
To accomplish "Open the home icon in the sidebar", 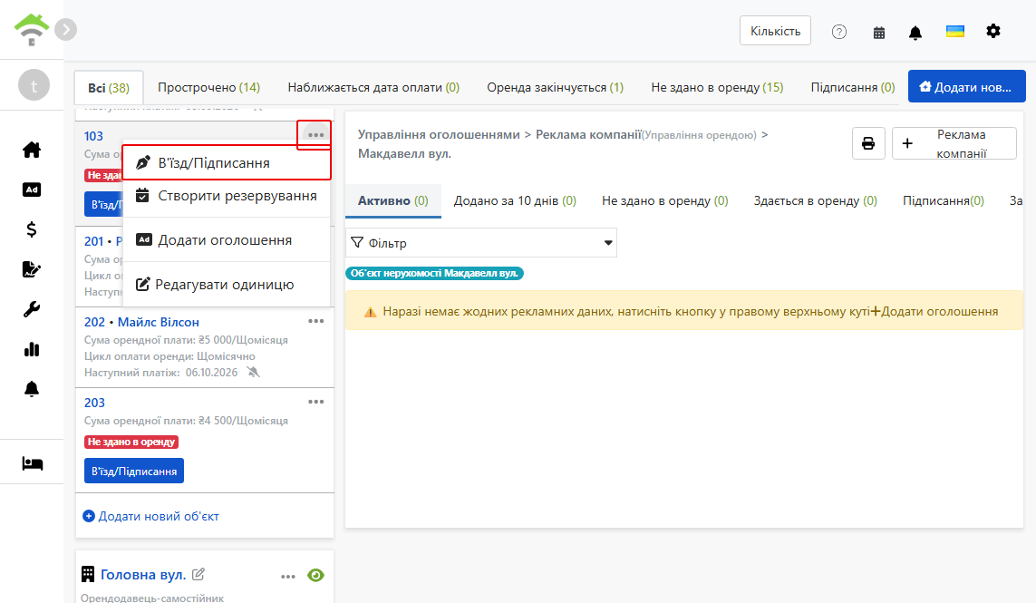I will coord(32,151).
